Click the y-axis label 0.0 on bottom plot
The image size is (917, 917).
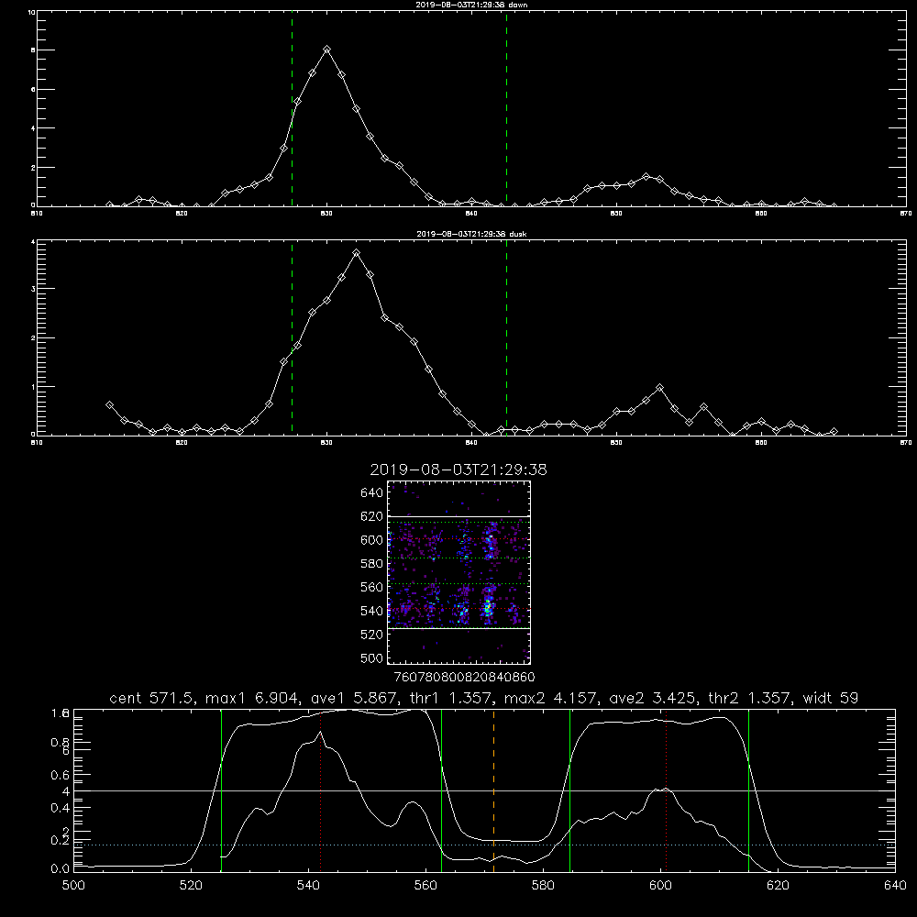point(61,868)
